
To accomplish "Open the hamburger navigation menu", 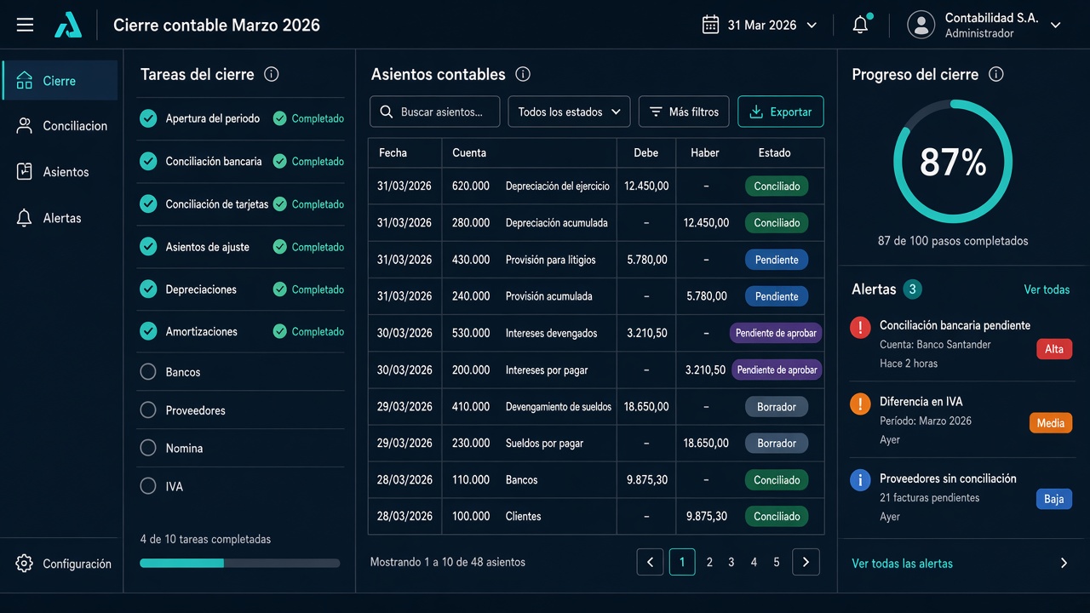I will (26, 25).
